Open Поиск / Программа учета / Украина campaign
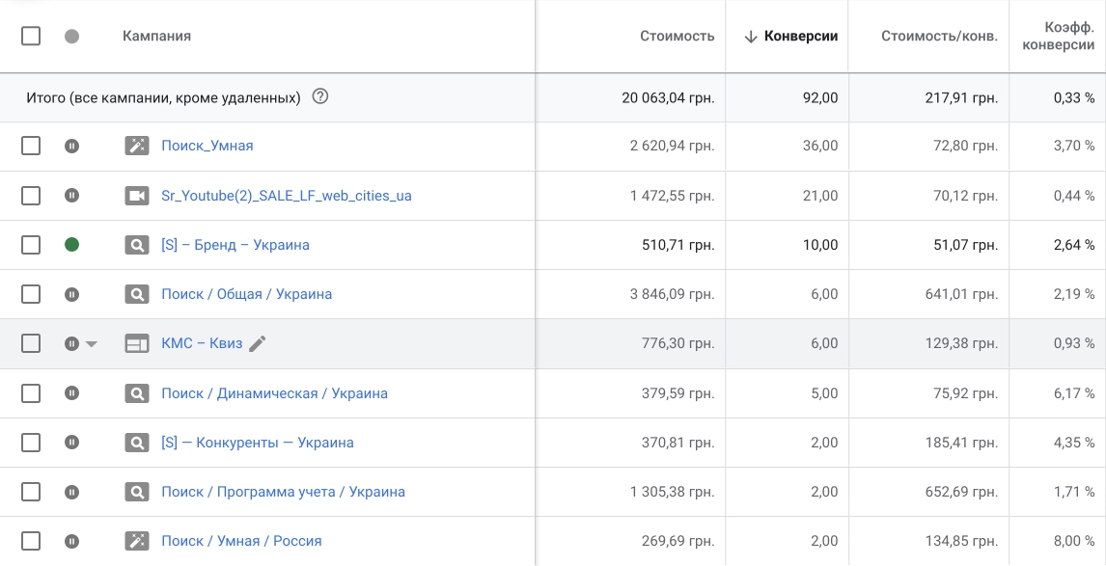 pyautogui.click(x=284, y=492)
